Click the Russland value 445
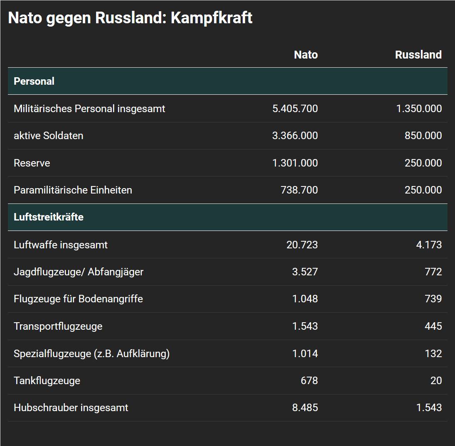Image resolution: width=455 pixels, height=446 pixels. click(433, 326)
